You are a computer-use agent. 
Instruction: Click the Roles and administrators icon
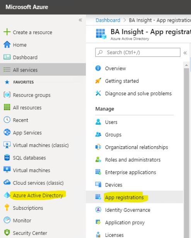pyautogui.click(x=98, y=159)
